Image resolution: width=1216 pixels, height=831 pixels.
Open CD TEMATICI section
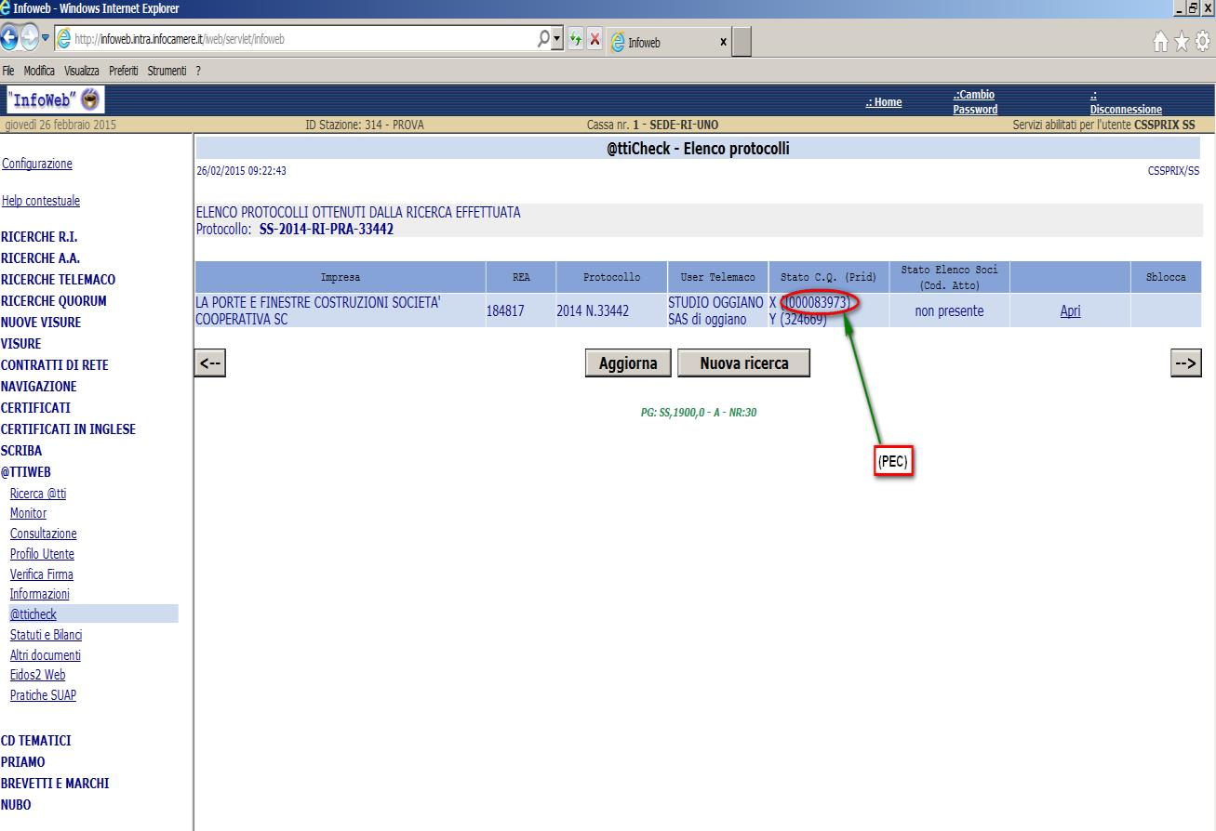36,742
